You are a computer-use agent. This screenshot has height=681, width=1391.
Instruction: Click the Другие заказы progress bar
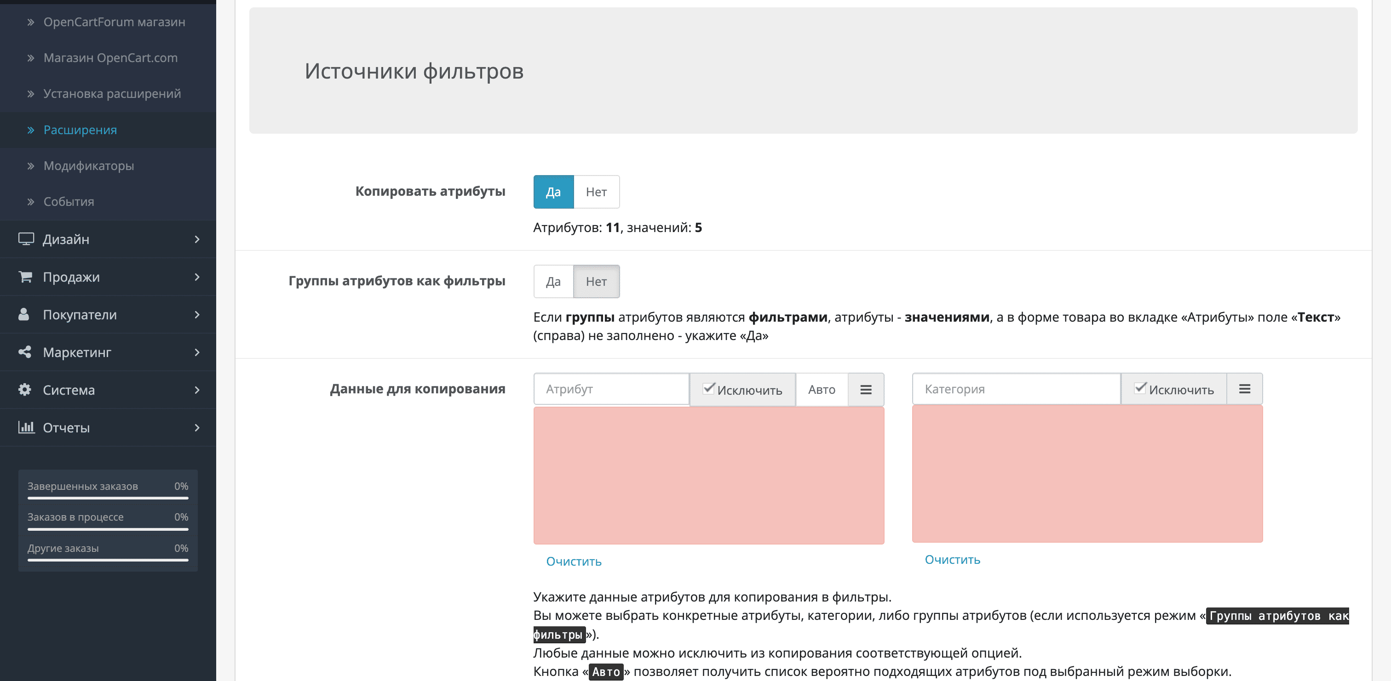[108, 560]
